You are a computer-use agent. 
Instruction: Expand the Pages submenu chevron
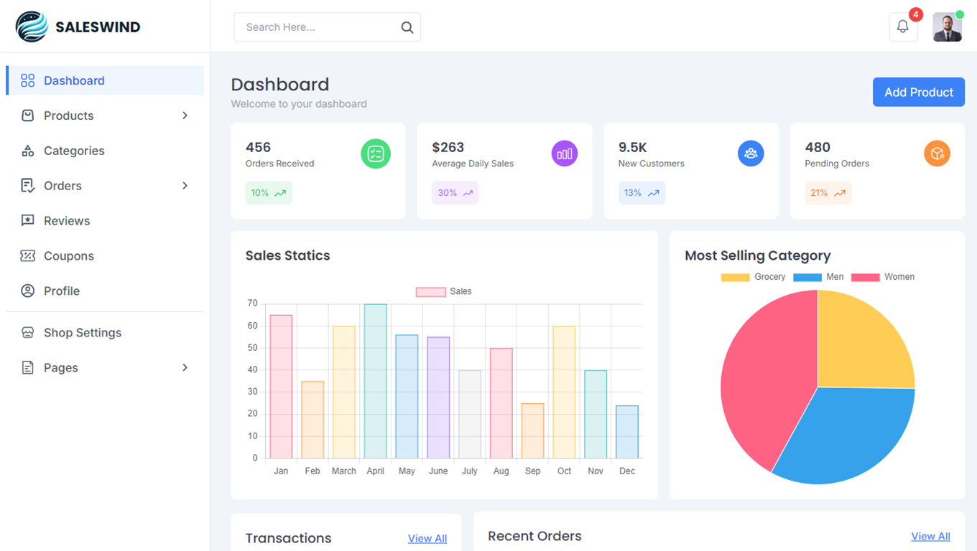[185, 367]
